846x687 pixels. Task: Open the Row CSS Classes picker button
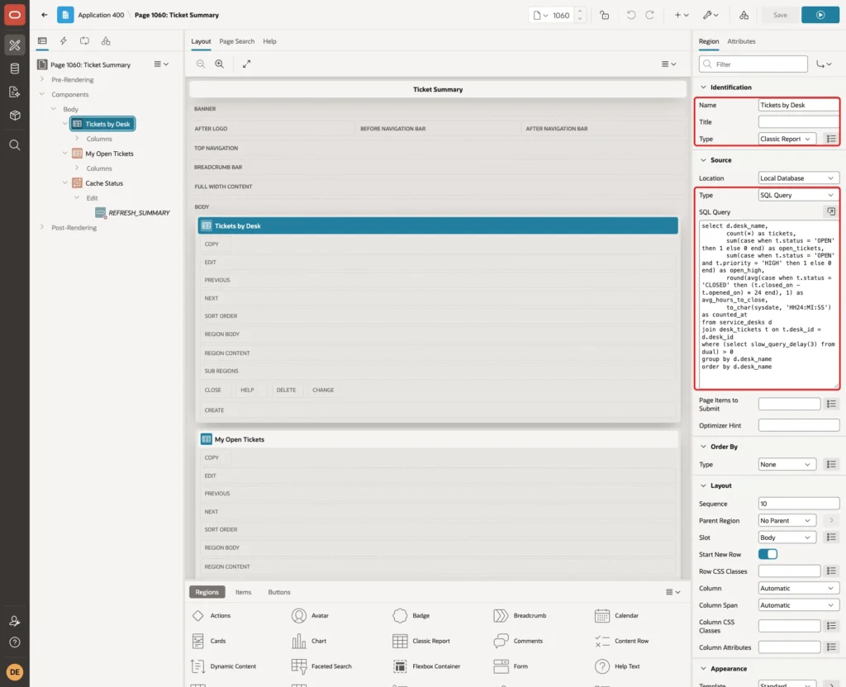pyautogui.click(x=831, y=571)
